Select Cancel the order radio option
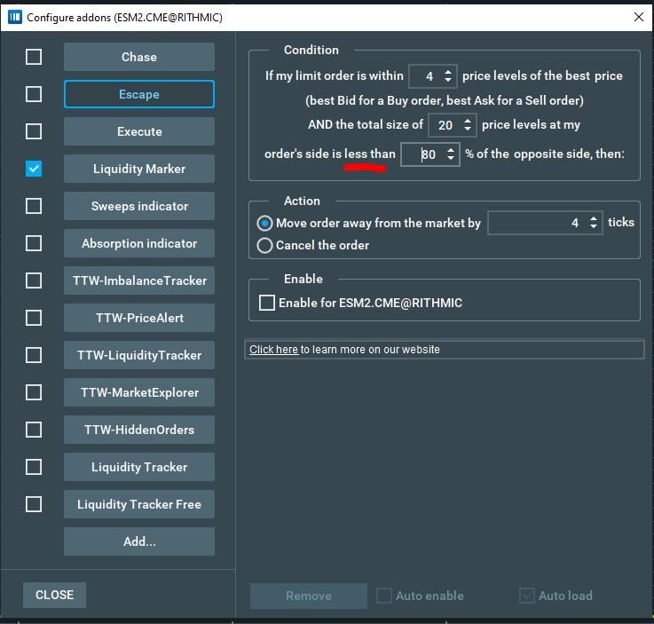 [264, 246]
